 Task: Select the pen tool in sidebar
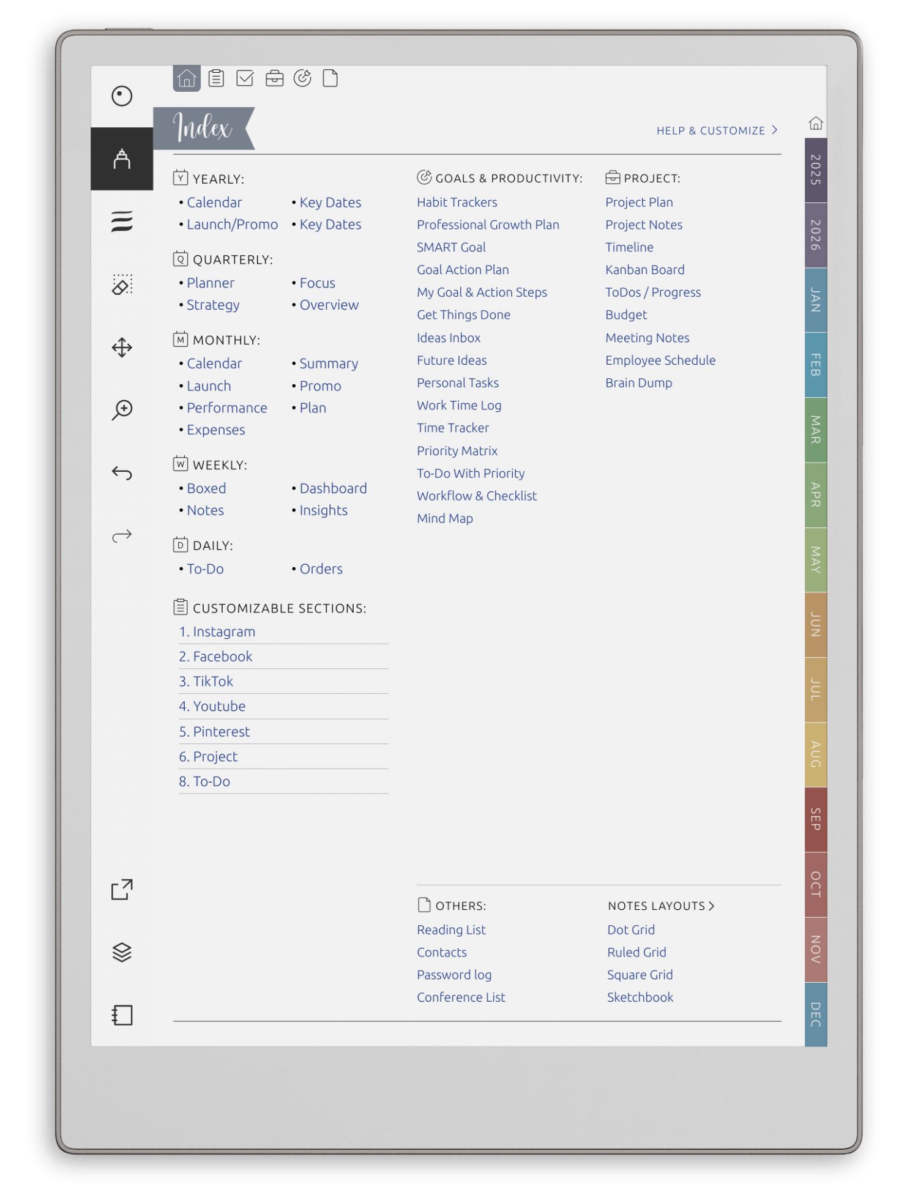122,159
